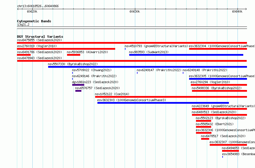Click the DGV Structural Variants track title

40,37
